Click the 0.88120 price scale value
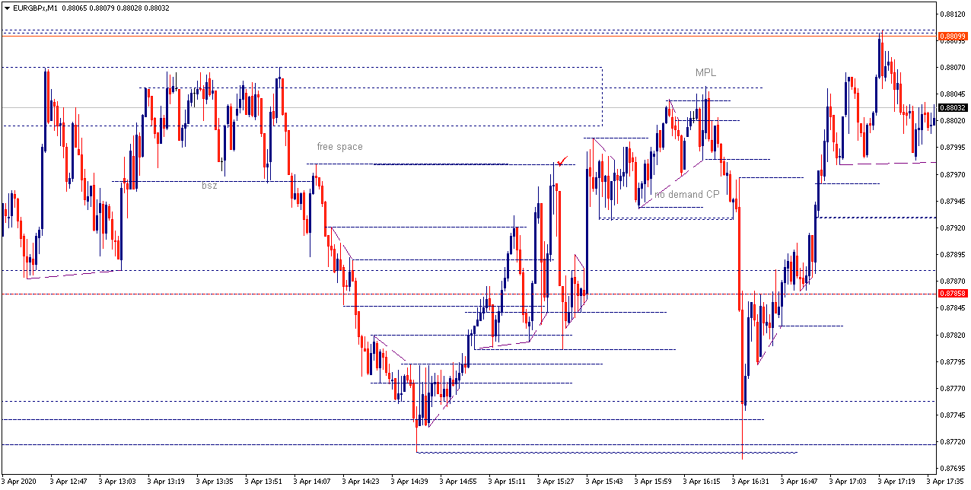The width and height of the screenshot is (971, 490). point(953,14)
